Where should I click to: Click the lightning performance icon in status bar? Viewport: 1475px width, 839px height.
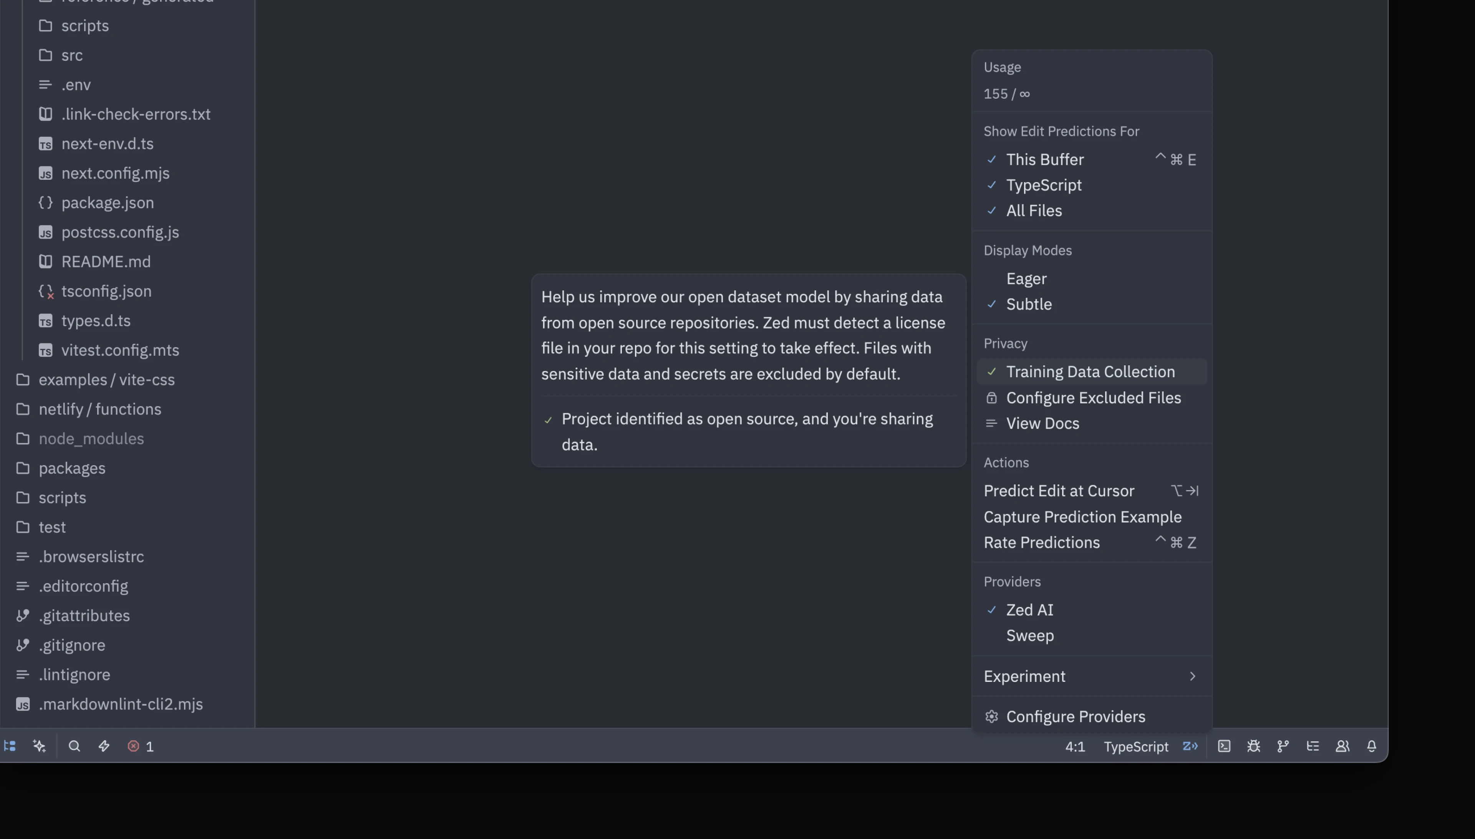[104, 746]
